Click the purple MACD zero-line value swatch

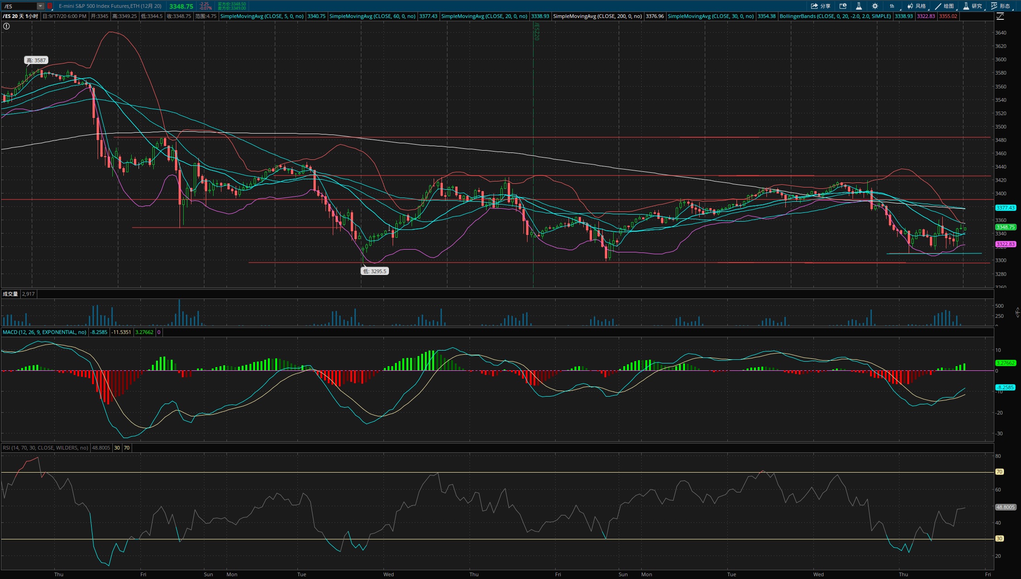tap(159, 332)
